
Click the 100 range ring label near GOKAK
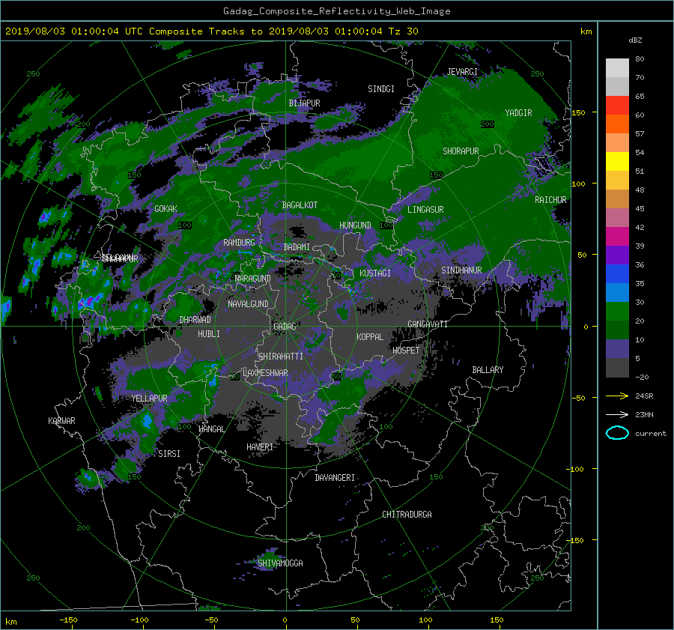click(x=184, y=225)
